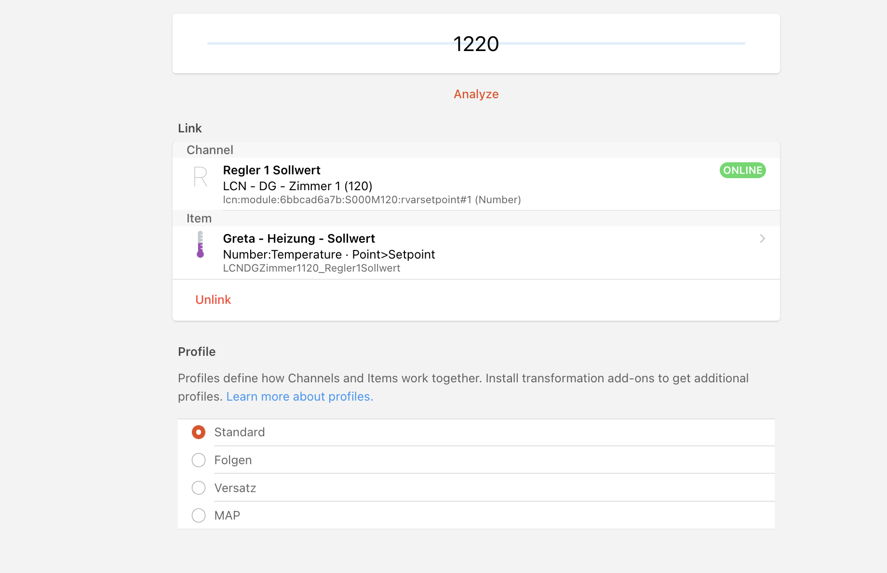Screen dimensions: 887x573
Task: Click the Analyze link
Action: pyautogui.click(x=476, y=94)
